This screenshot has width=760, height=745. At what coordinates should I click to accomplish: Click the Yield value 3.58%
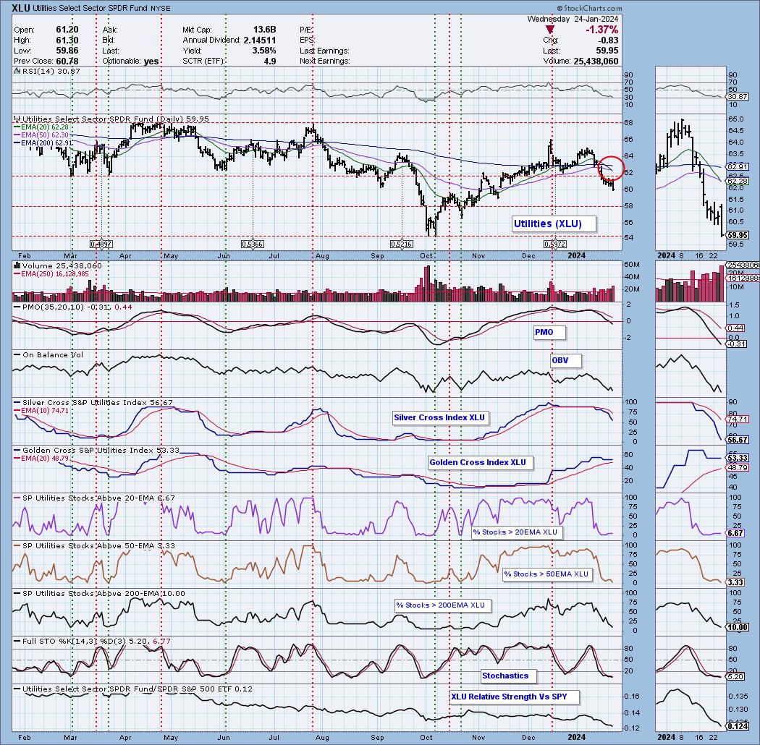[x=264, y=51]
